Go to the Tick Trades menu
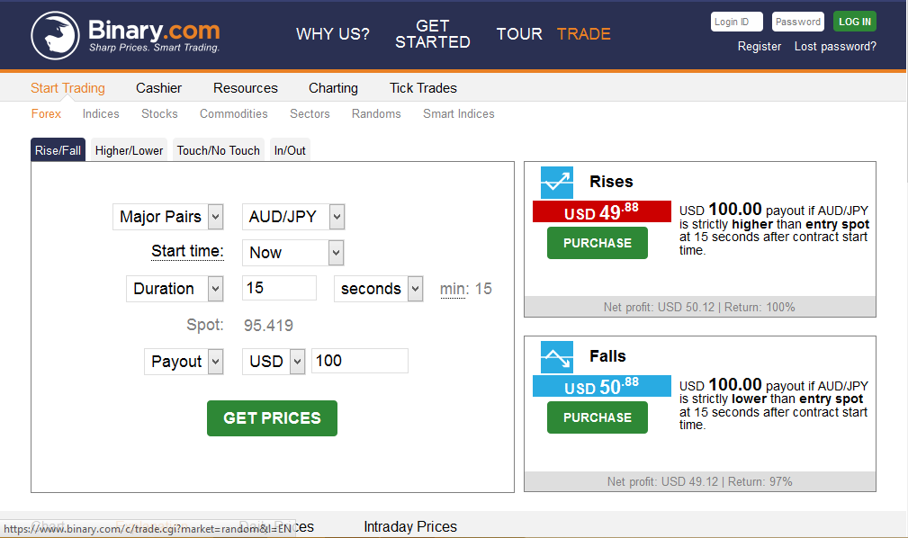 [x=423, y=88]
